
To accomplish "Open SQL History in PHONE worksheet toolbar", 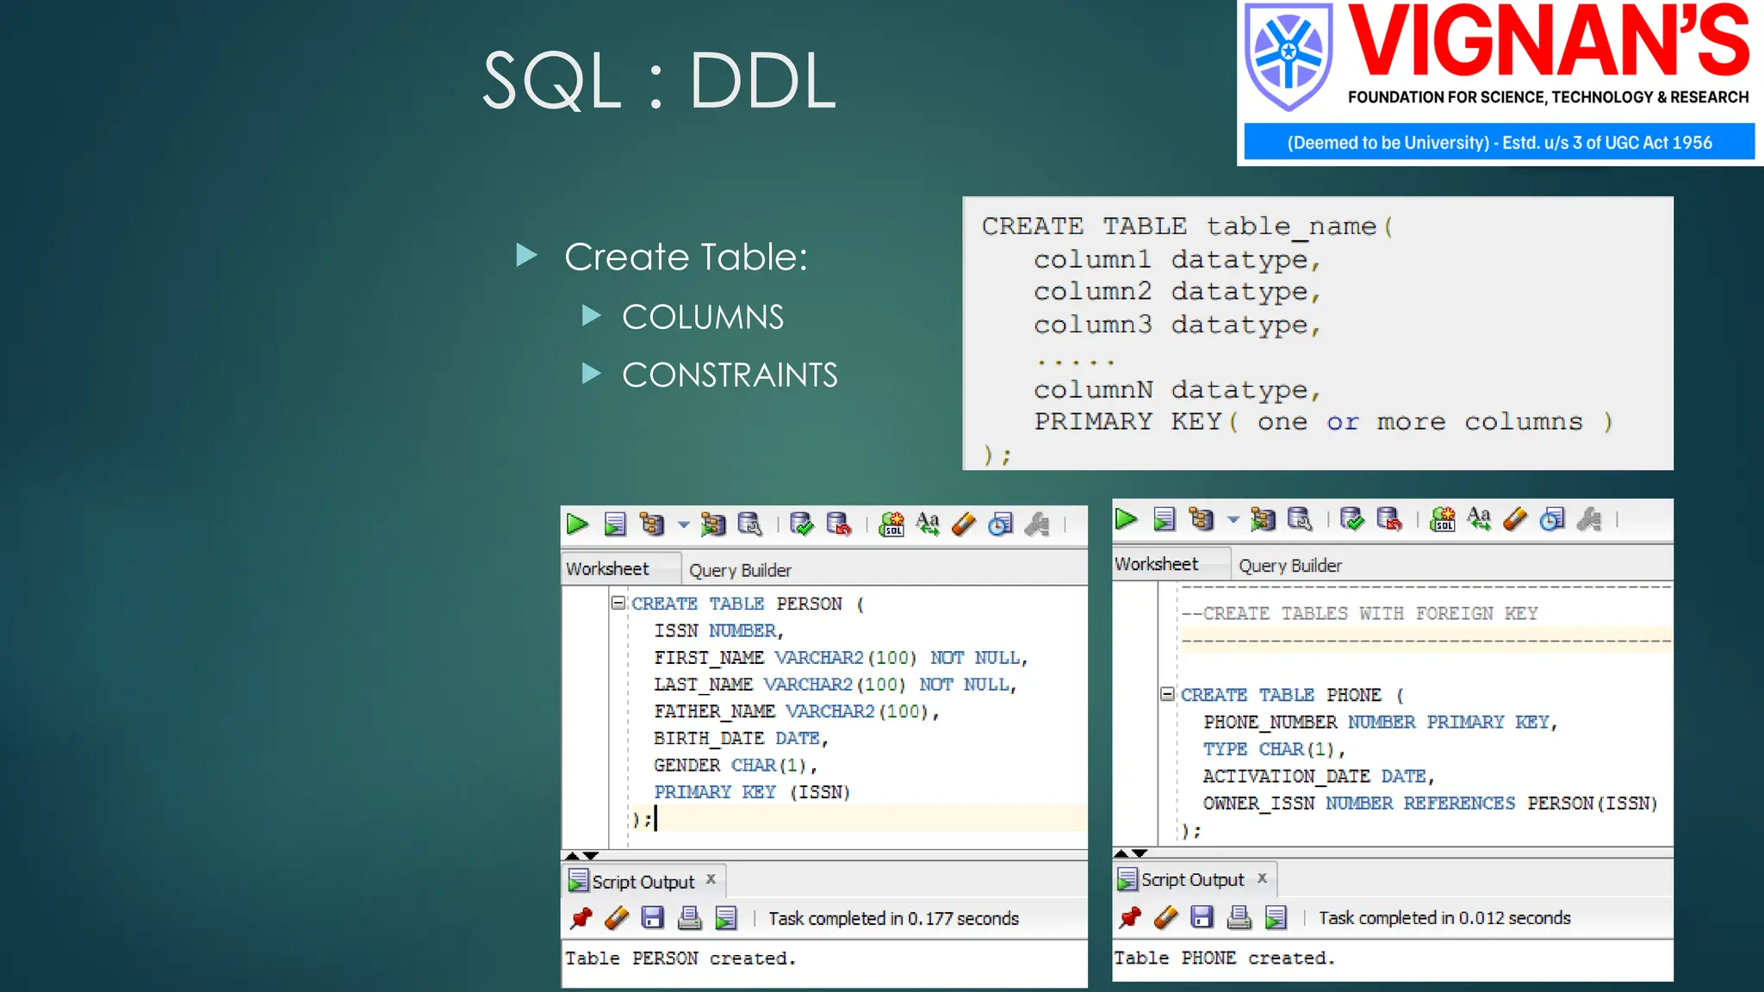I will 1551,519.
